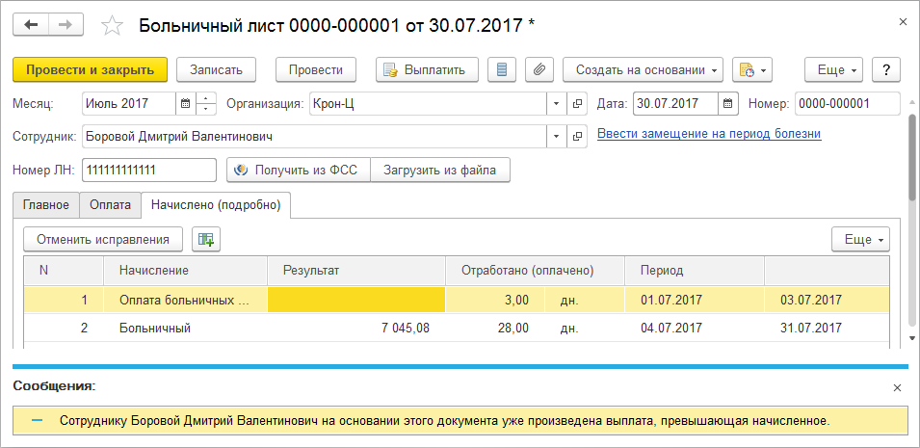
Task: Switch to the Главное tab
Action: click(x=46, y=204)
